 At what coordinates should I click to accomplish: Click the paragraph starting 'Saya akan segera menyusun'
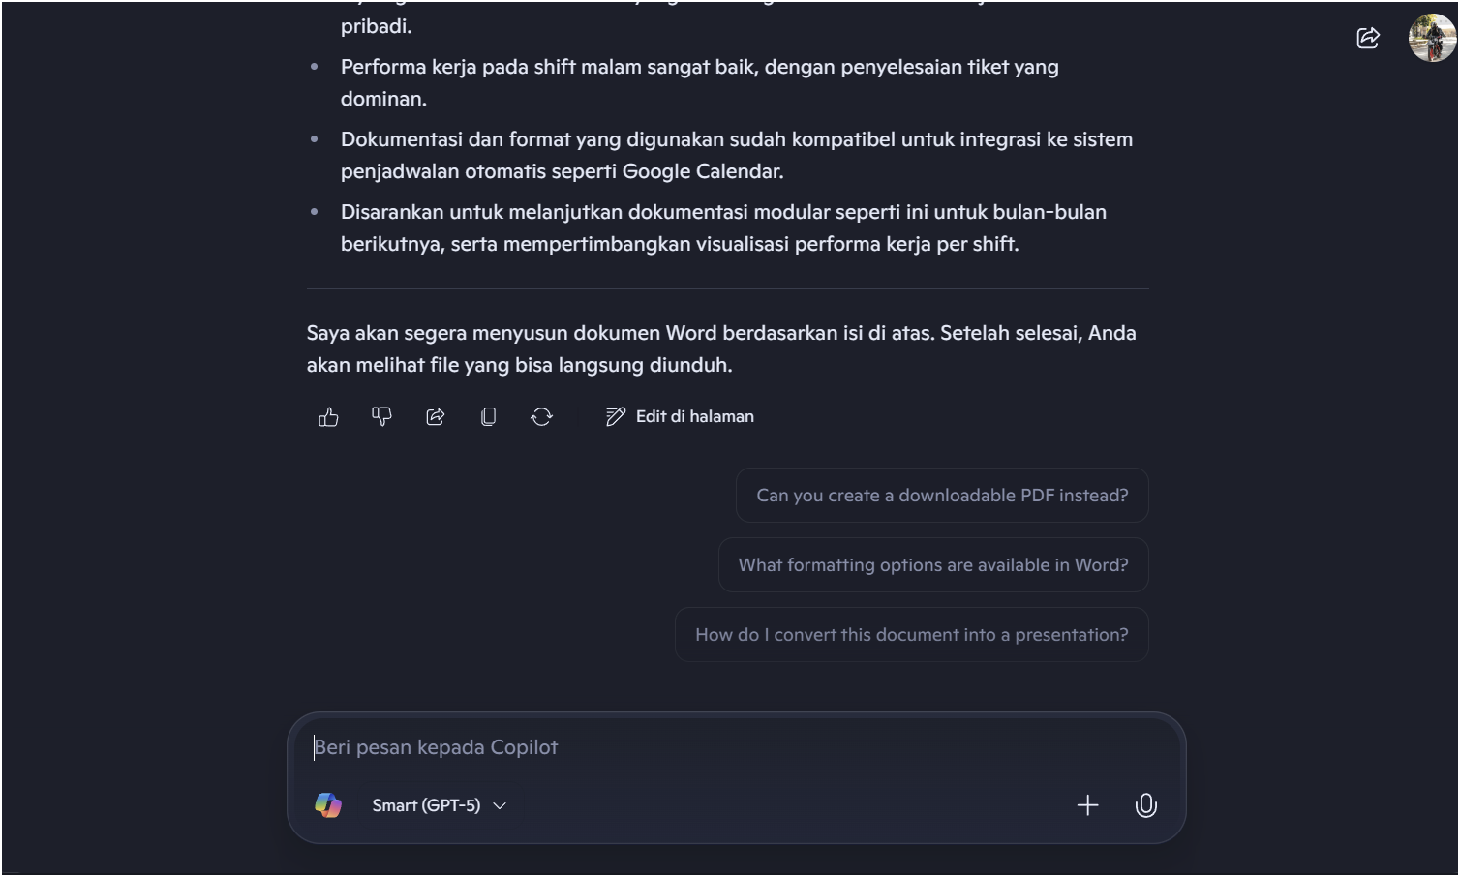coord(721,348)
